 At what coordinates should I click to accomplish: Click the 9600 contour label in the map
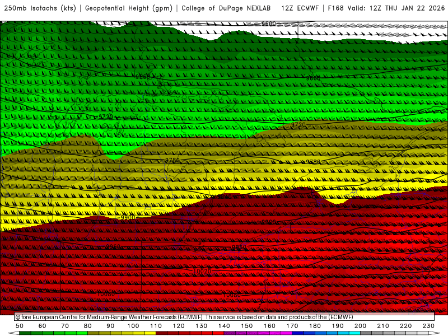coord(269,24)
